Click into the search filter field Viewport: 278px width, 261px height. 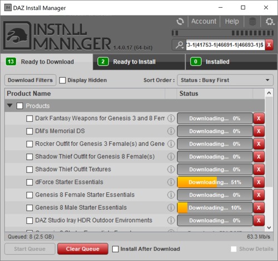coord(225,45)
